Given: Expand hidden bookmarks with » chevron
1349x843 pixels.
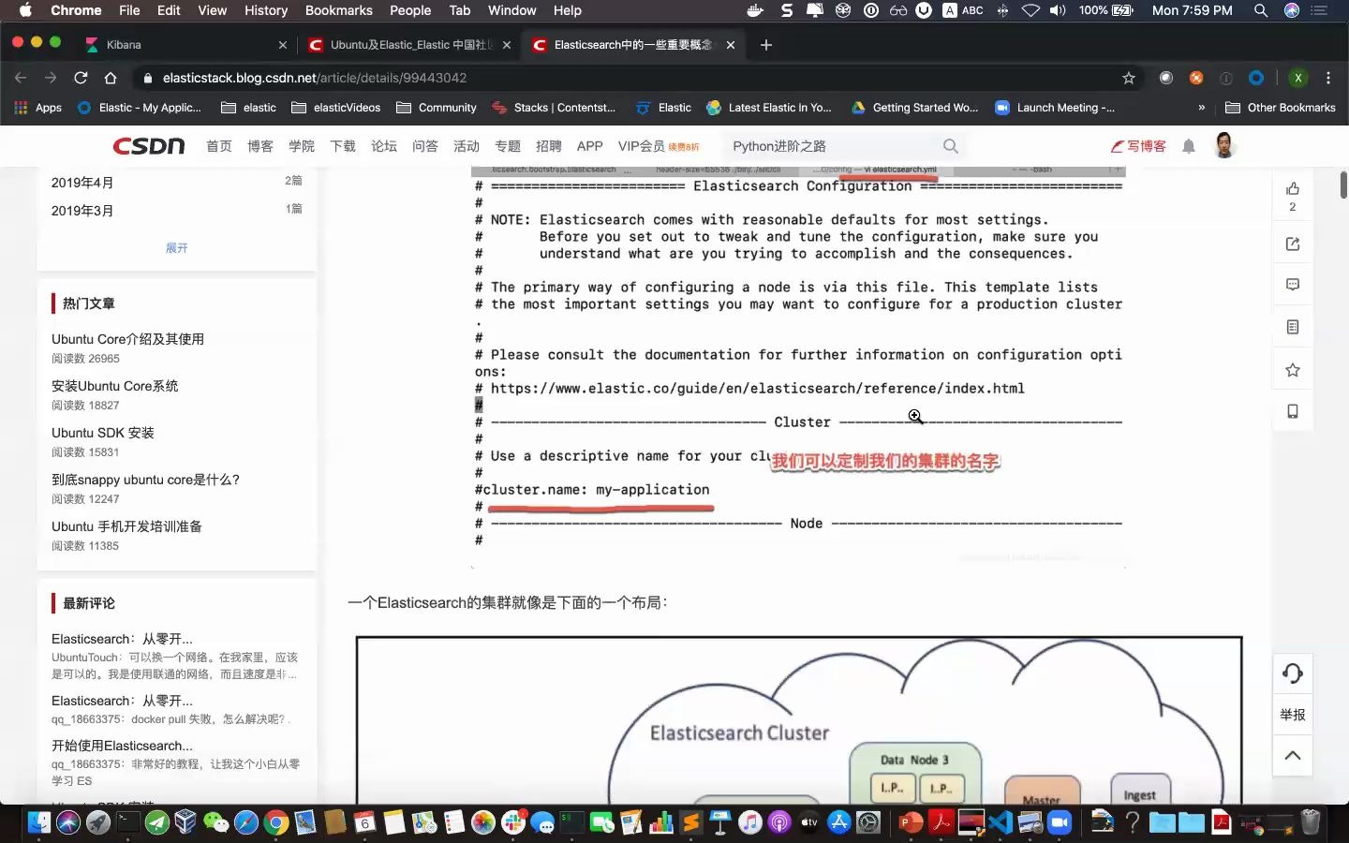Looking at the screenshot, I should pyautogui.click(x=1201, y=108).
